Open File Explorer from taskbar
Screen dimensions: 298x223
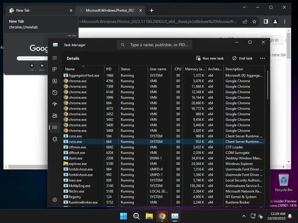click(x=149, y=216)
